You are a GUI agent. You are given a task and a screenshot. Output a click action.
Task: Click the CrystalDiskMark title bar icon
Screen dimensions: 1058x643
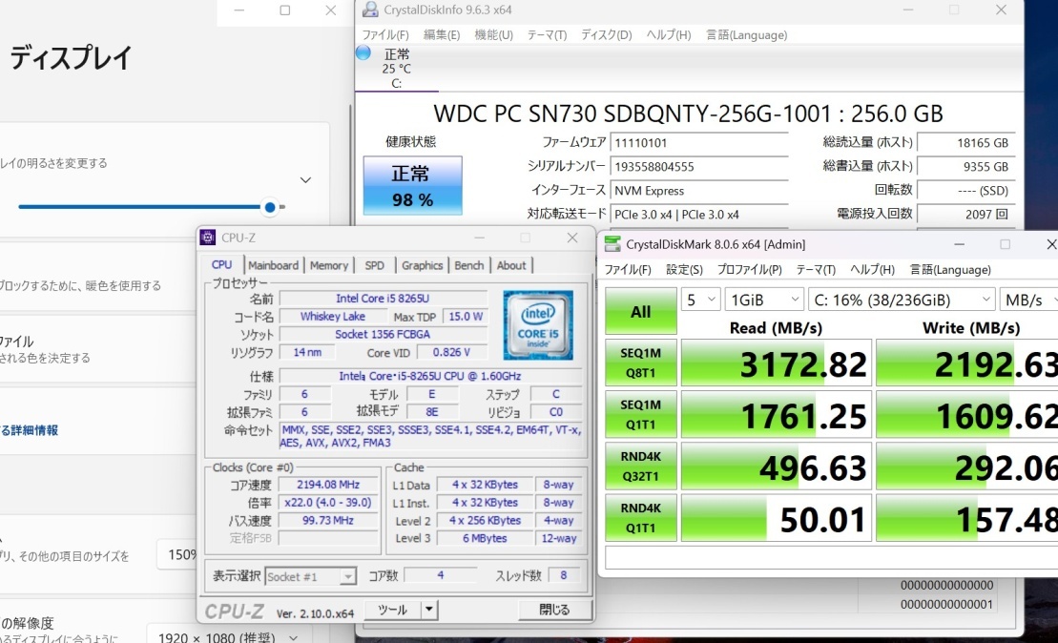[612, 244]
